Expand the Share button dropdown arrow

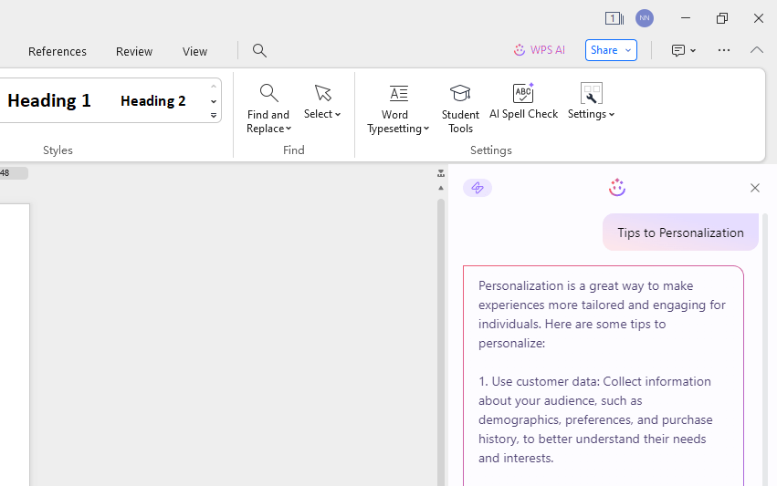pos(628,50)
